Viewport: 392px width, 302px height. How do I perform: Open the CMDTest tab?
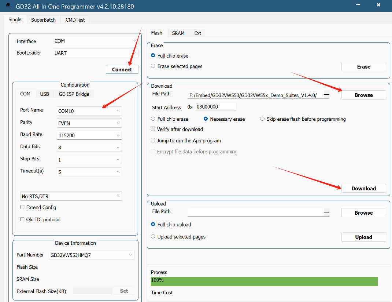click(75, 20)
